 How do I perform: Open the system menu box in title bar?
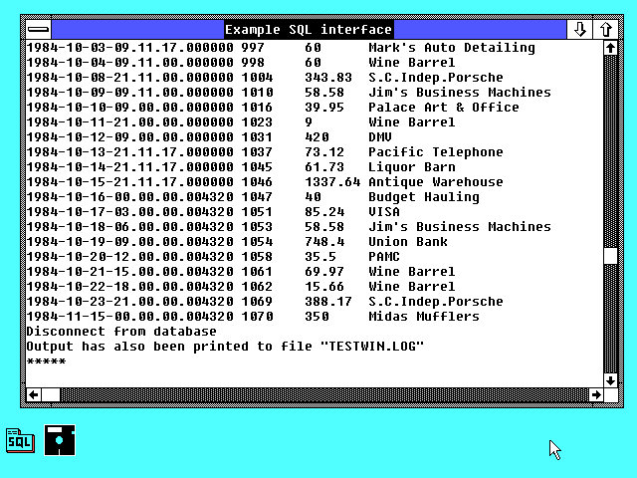(39, 29)
